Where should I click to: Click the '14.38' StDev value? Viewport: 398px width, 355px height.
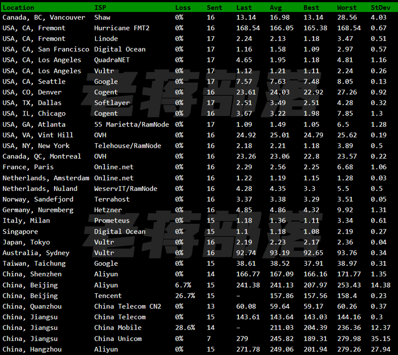pyautogui.click(x=380, y=286)
